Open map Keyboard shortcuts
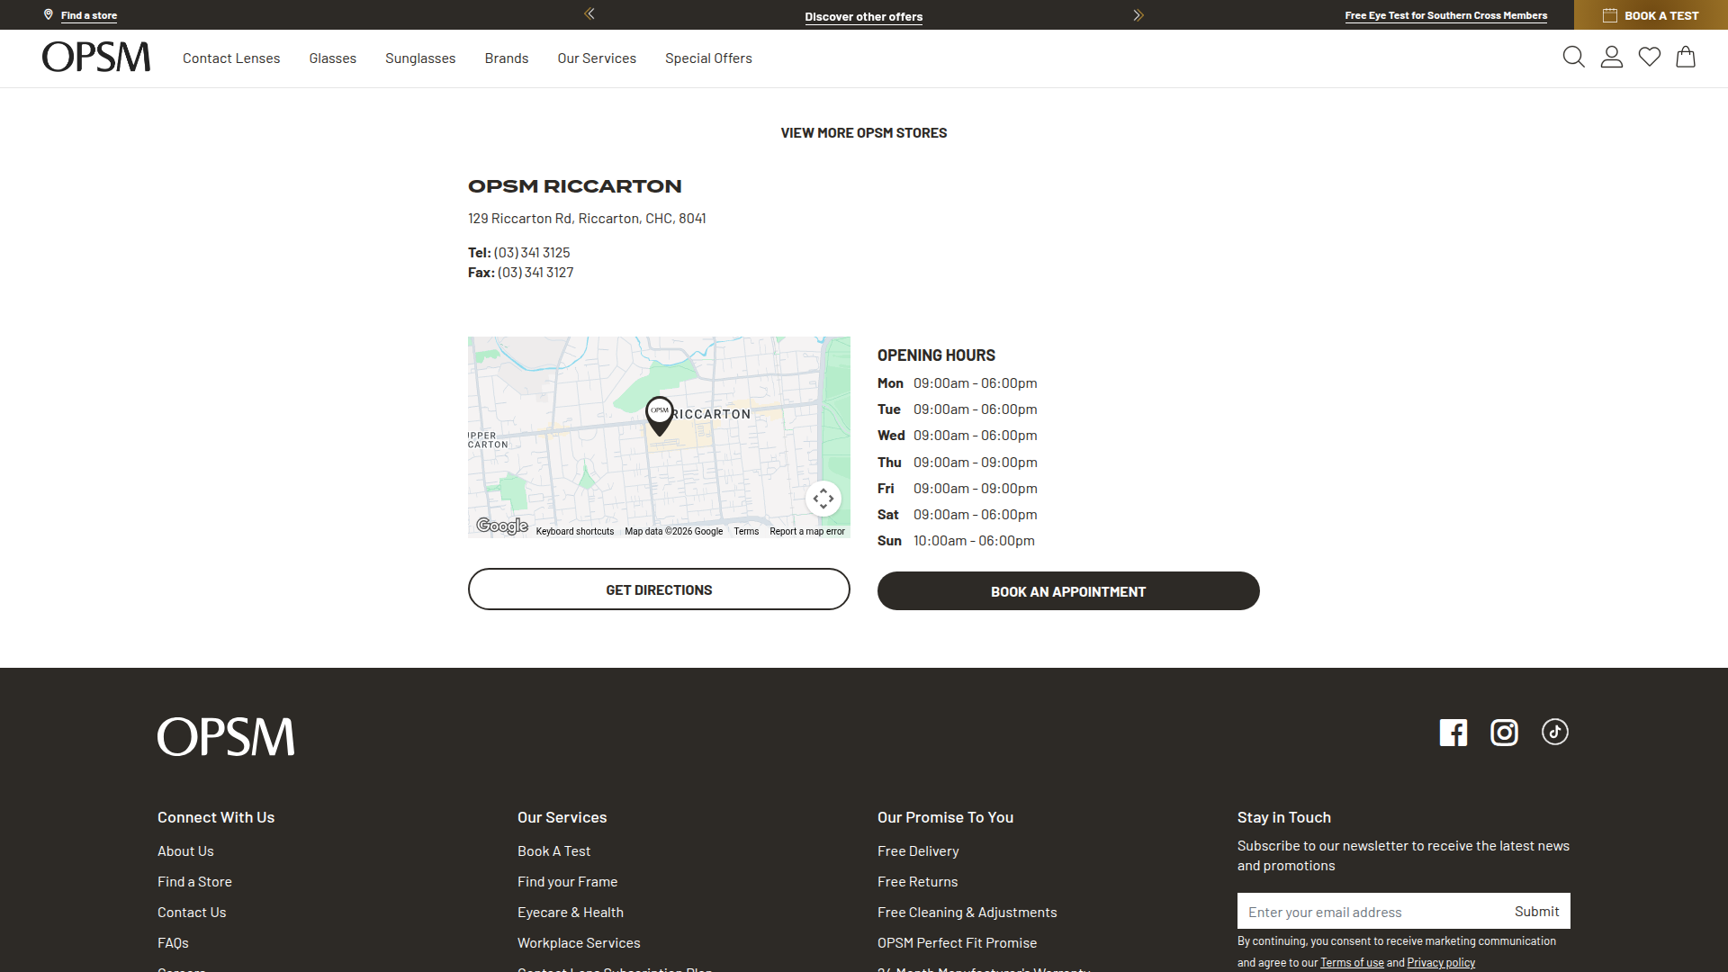The image size is (1728, 972). 575,532
